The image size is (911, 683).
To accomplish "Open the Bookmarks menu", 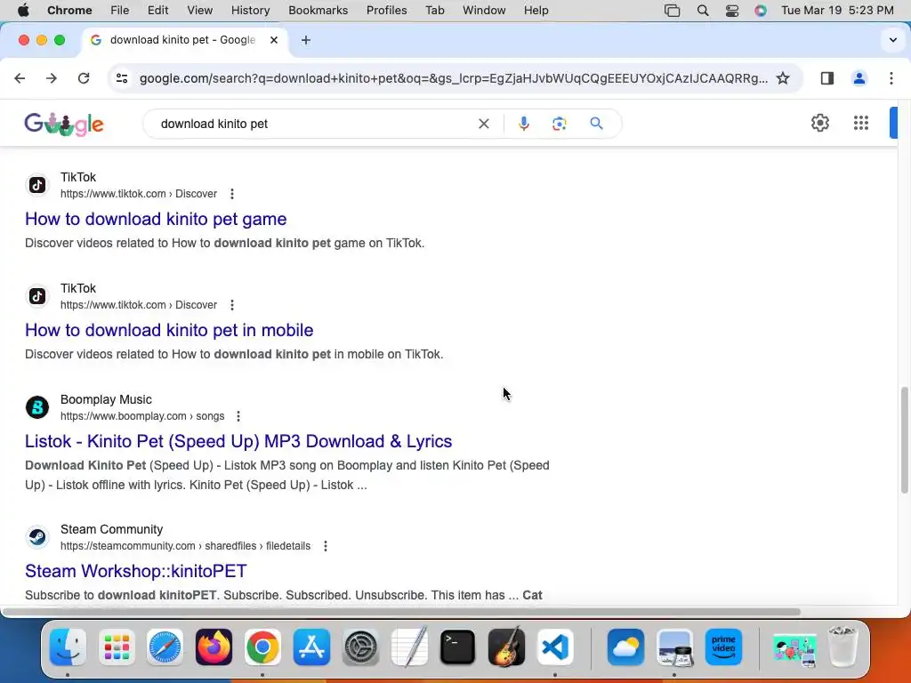I will 318,10.
